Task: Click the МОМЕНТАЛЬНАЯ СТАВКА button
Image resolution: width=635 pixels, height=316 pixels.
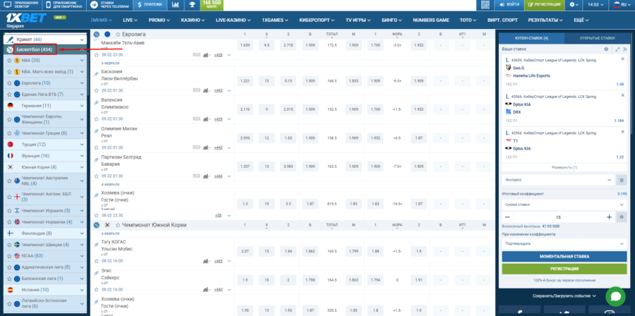Action: coord(564,257)
